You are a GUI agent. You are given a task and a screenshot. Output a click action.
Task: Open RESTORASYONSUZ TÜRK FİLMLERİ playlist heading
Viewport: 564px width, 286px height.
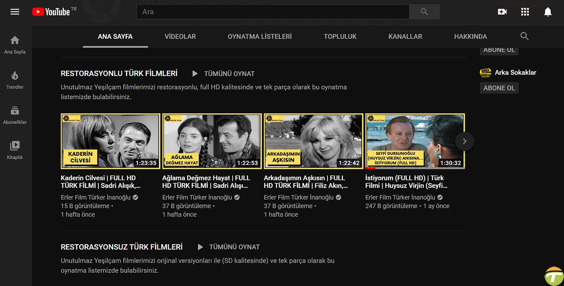point(121,247)
